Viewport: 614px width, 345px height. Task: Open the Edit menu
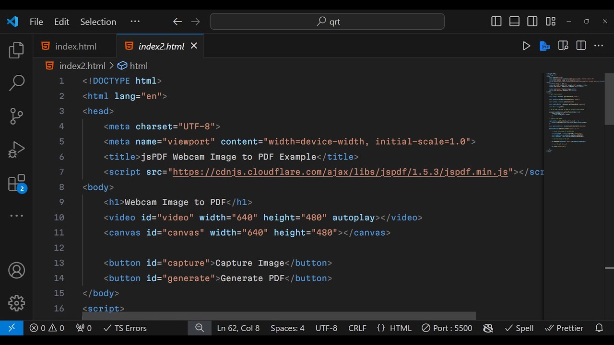pos(62,22)
